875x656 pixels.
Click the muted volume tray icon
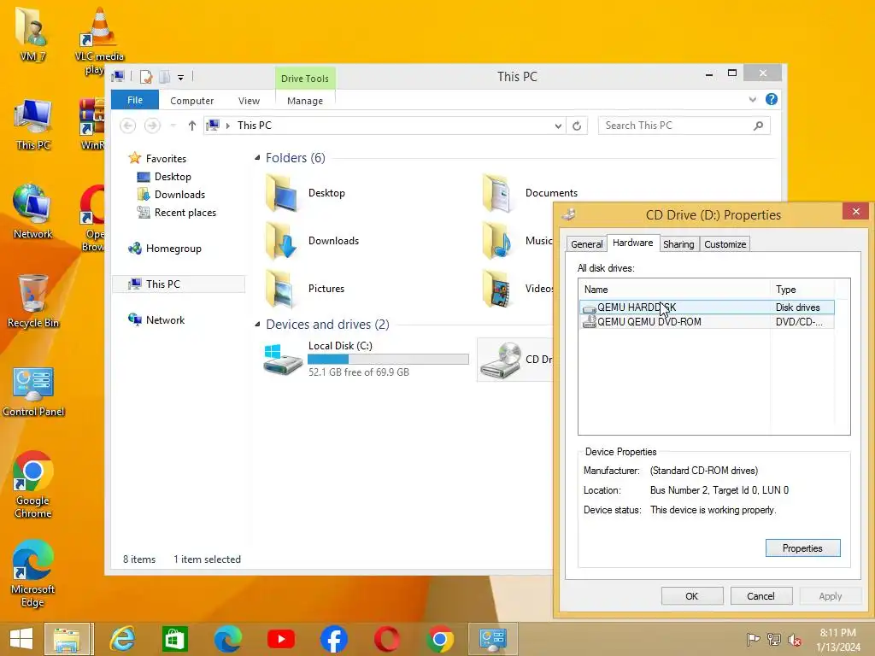(x=795, y=639)
